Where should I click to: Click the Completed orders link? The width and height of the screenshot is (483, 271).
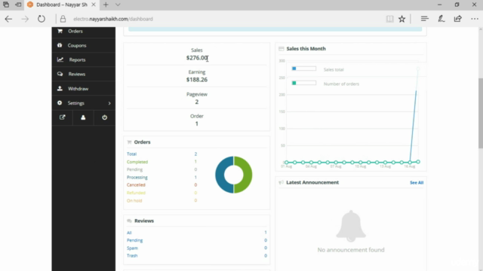(137, 162)
